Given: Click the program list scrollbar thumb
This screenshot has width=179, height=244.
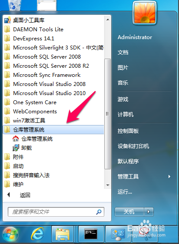Looking at the screenshot, I should [107, 114].
